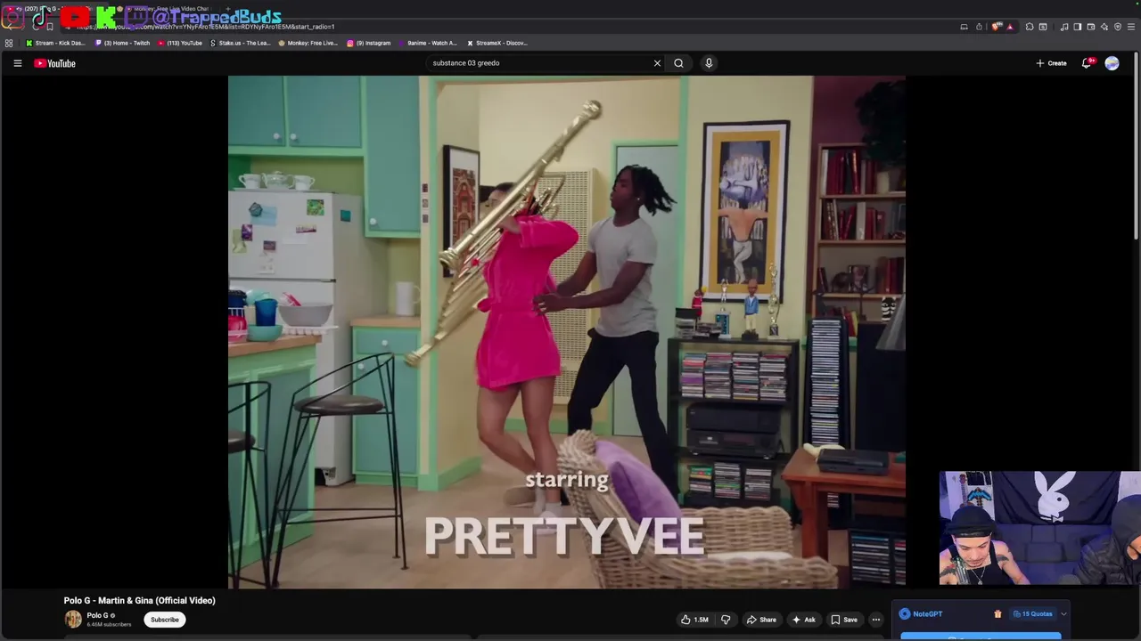Open the Create menu

pos(1051,63)
